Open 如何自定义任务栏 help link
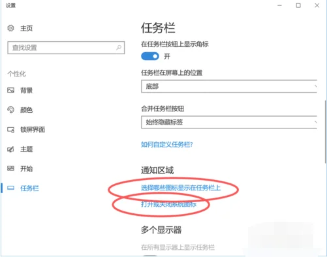The width and height of the screenshot is (327, 257). [x=167, y=144]
